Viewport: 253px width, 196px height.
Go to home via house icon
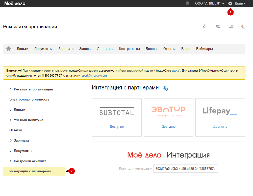pos(9,49)
